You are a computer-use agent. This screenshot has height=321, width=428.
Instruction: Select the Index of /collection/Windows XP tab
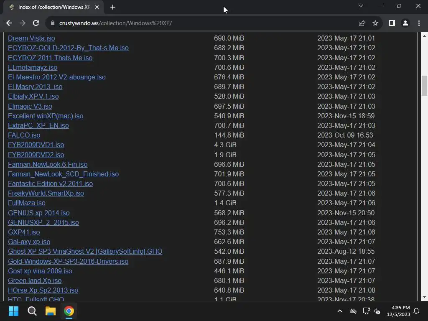click(x=53, y=7)
